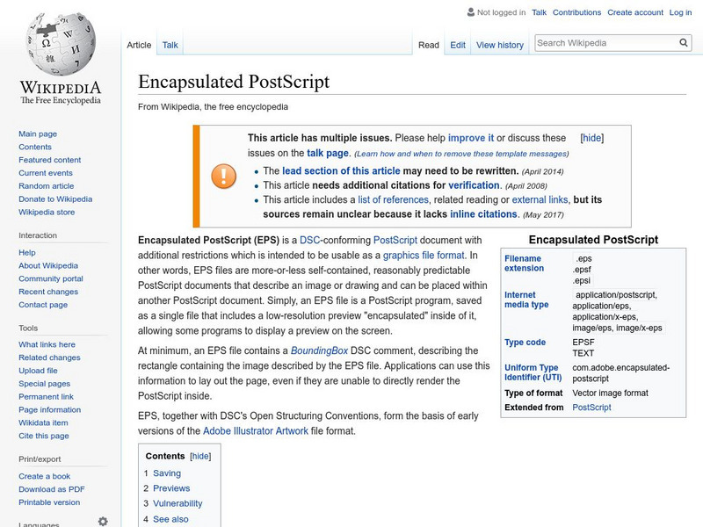Click Download as PDF

coord(52,489)
